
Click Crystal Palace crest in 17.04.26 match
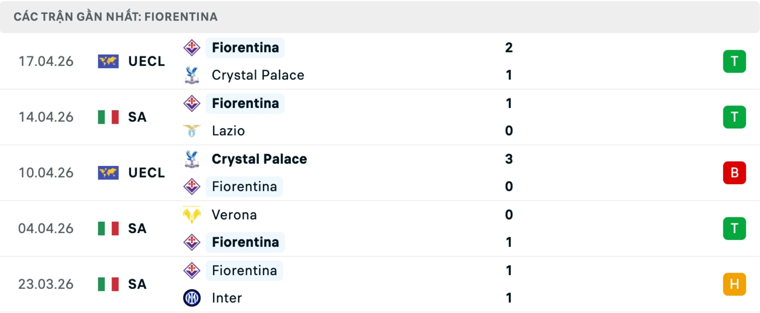tap(192, 75)
